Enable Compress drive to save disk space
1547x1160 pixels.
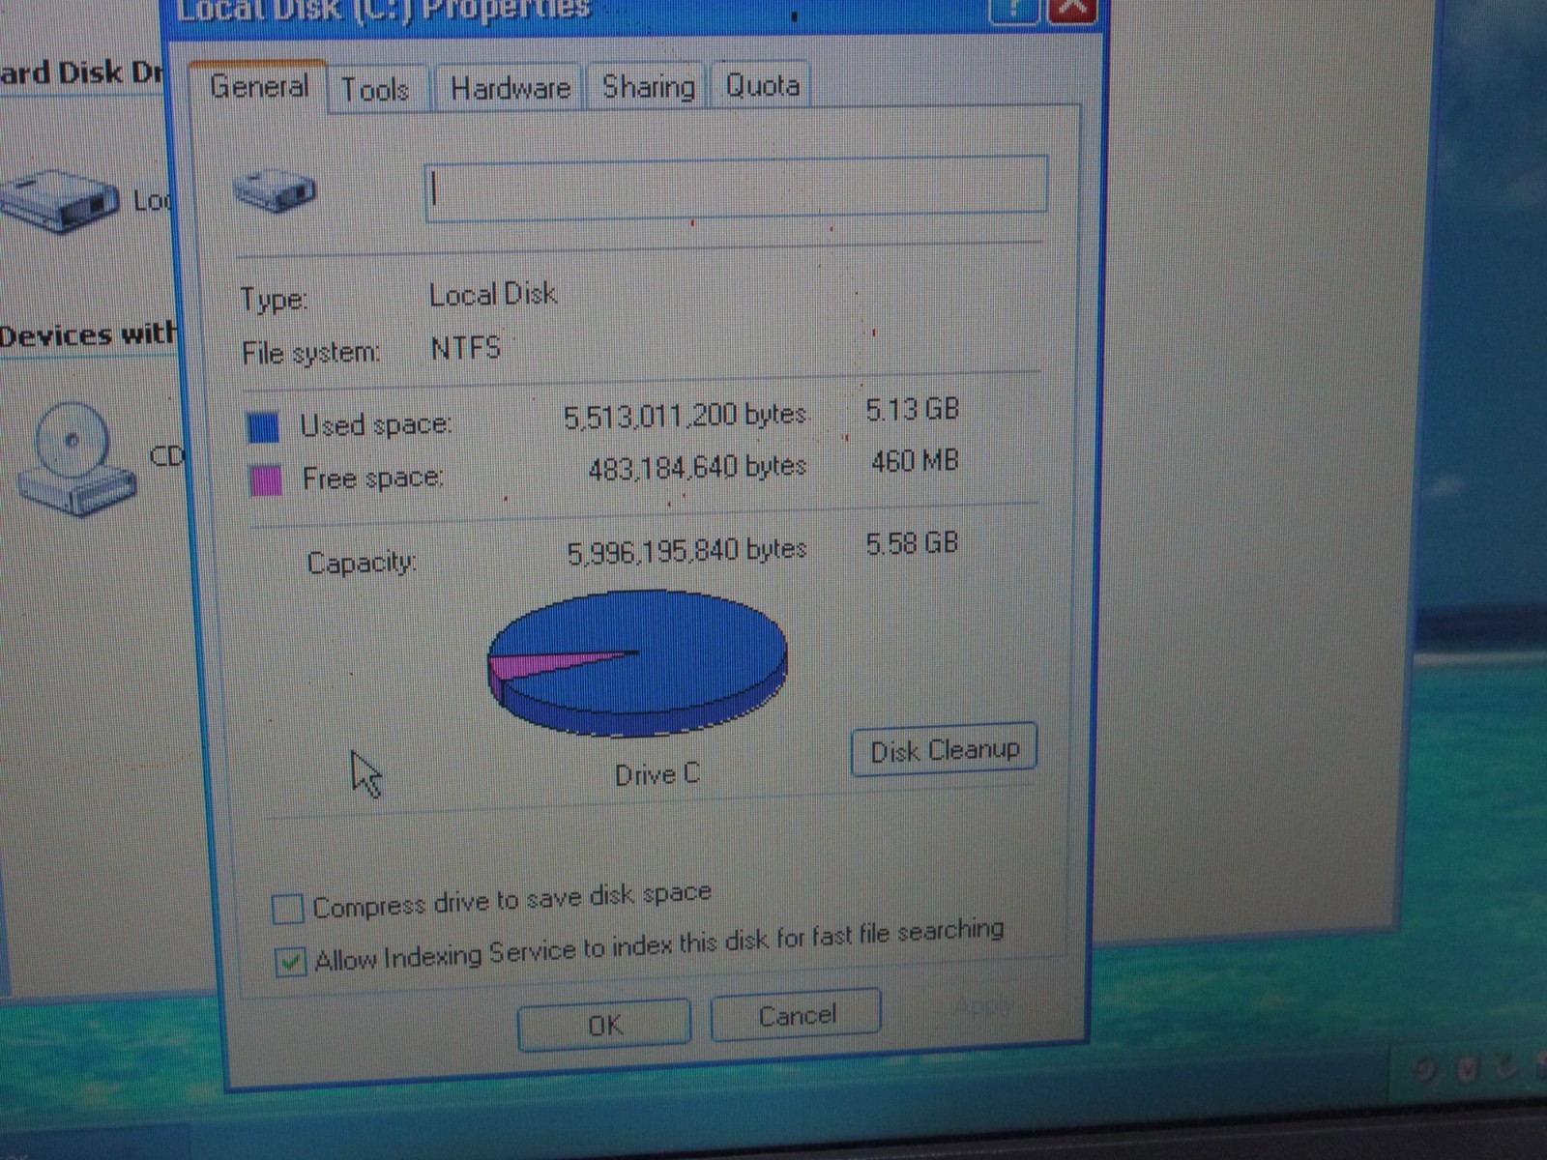click(x=287, y=909)
